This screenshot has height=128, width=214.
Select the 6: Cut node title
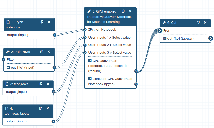point(172,23)
